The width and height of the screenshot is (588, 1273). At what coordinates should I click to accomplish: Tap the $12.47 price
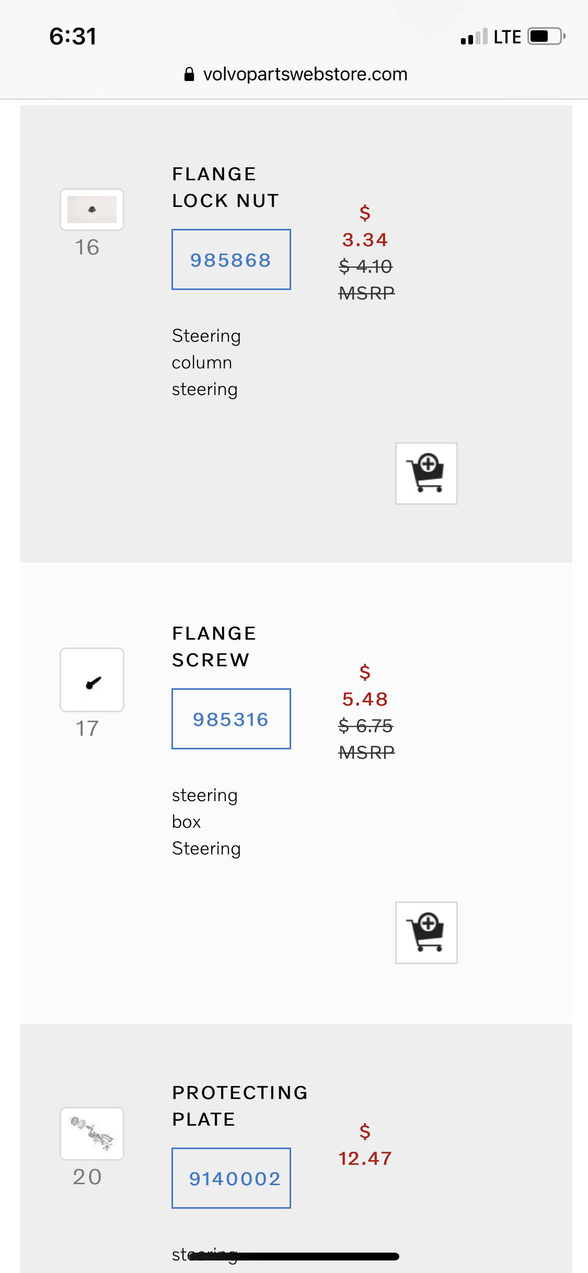pyautogui.click(x=365, y=1158)
